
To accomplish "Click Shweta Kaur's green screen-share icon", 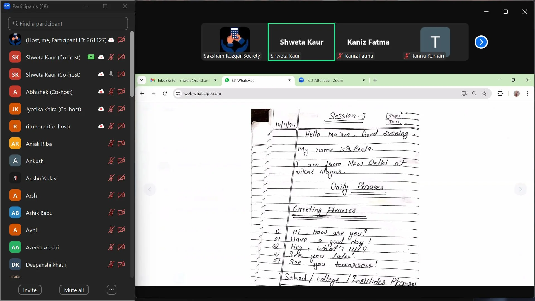I will pyautogui.click(x=91, y=57).
